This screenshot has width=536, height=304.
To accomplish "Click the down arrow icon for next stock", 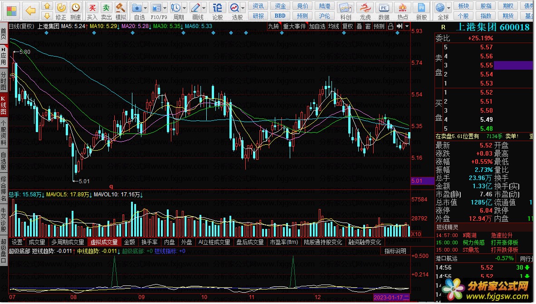I will [47, 15].
